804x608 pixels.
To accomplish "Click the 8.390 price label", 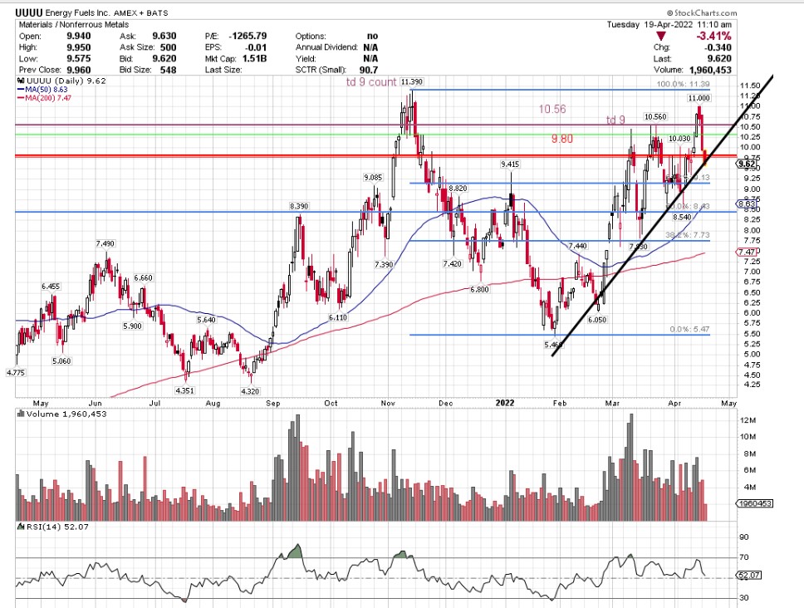I will click(x=299, y=206).
